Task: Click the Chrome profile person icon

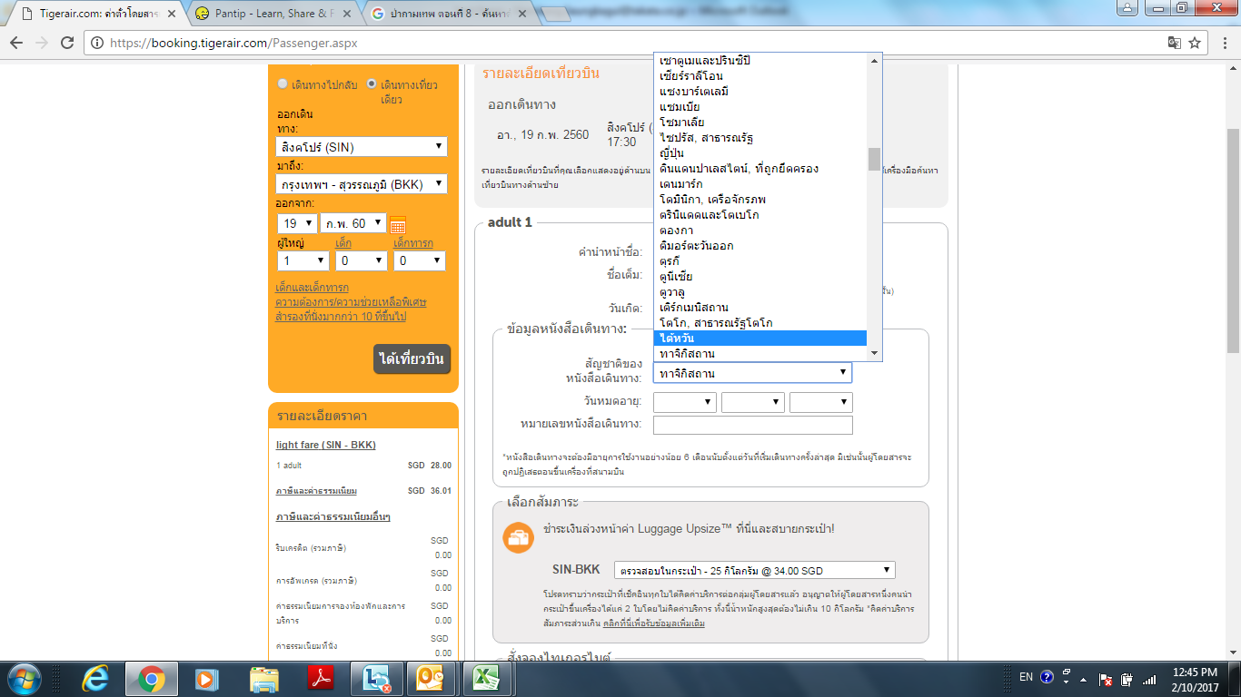Action: click(1127, 8)
